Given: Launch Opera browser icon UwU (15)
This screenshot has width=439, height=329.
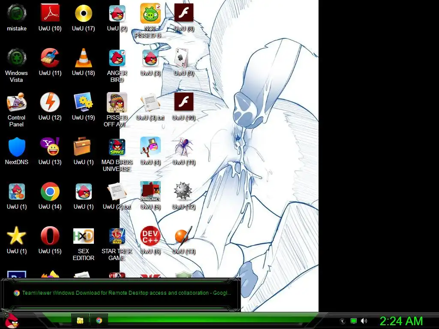Looking at the screenshot, I should [x=50, y=240].
